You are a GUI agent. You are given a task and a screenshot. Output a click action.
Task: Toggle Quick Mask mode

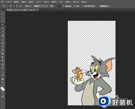point(2,93)
